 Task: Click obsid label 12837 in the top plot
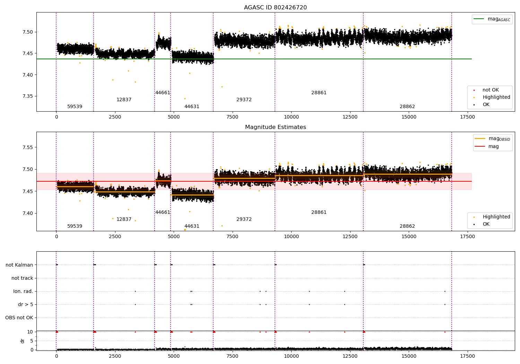tap(124, 100)
